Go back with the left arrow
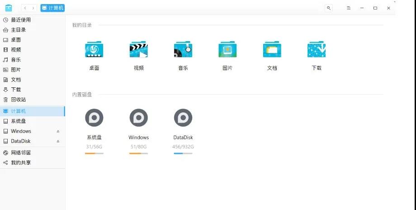The width and height of the screenshot is (416, 210). [x=25, y=8]
